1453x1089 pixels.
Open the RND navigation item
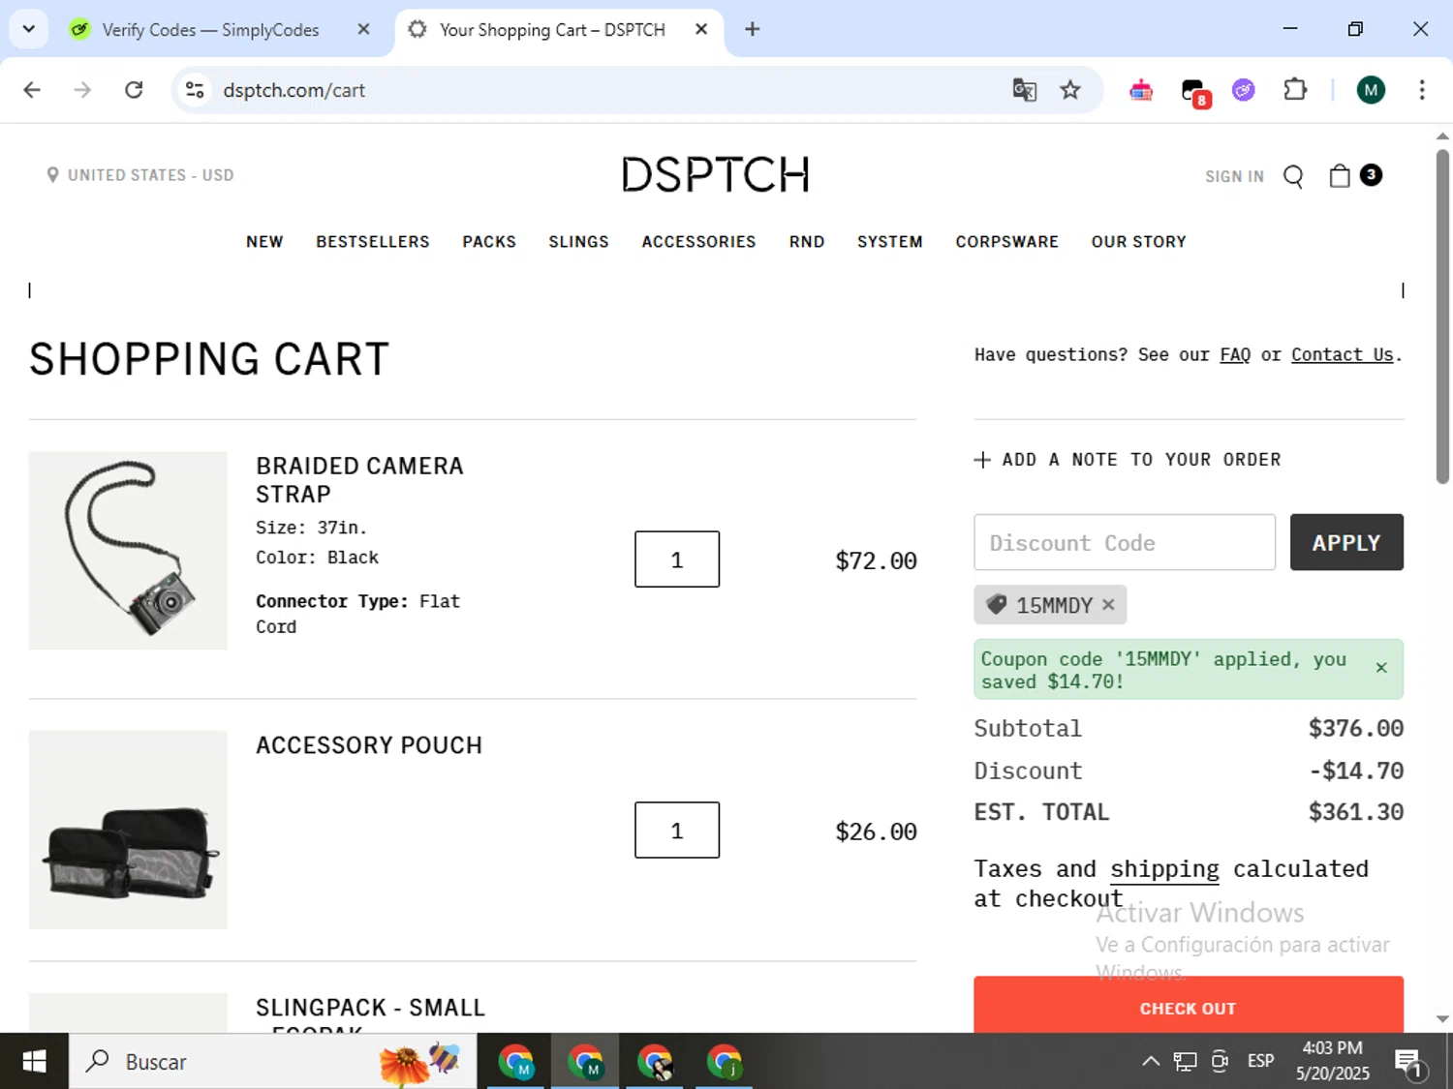(x=807, y=242)
